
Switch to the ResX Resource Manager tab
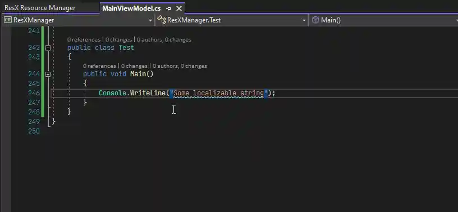40,8
